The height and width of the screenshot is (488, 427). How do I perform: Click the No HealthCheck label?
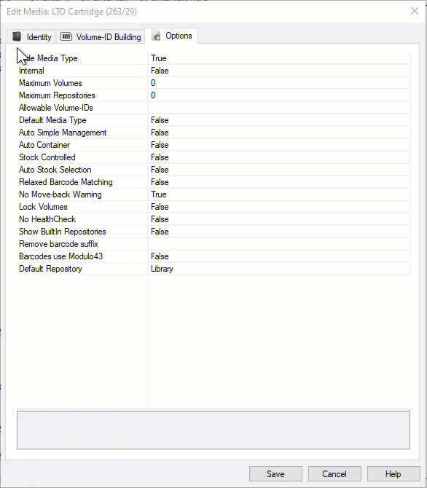tap(47, 219)
